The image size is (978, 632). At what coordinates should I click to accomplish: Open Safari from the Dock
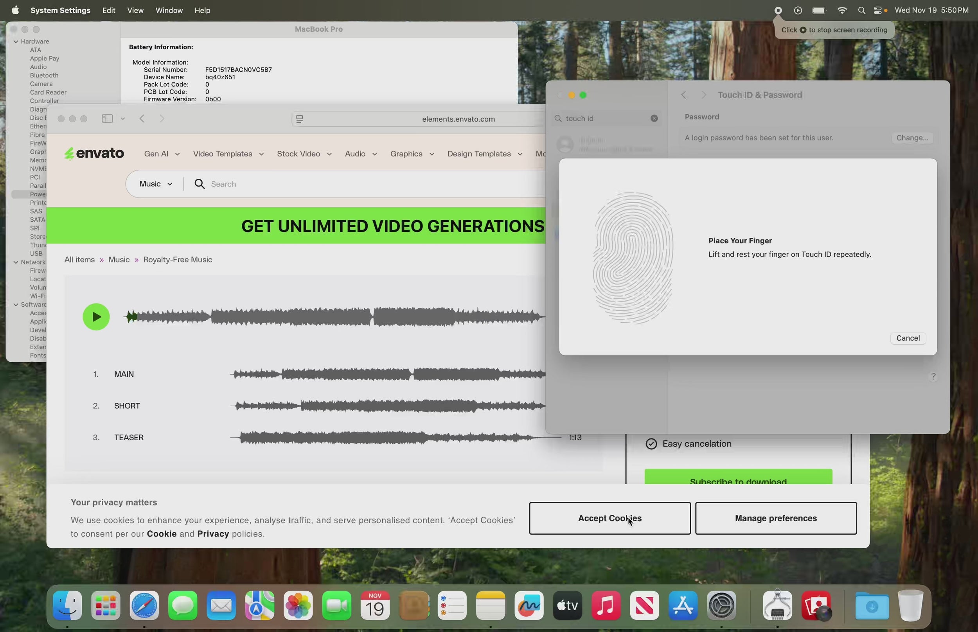(x=144, y=606)
